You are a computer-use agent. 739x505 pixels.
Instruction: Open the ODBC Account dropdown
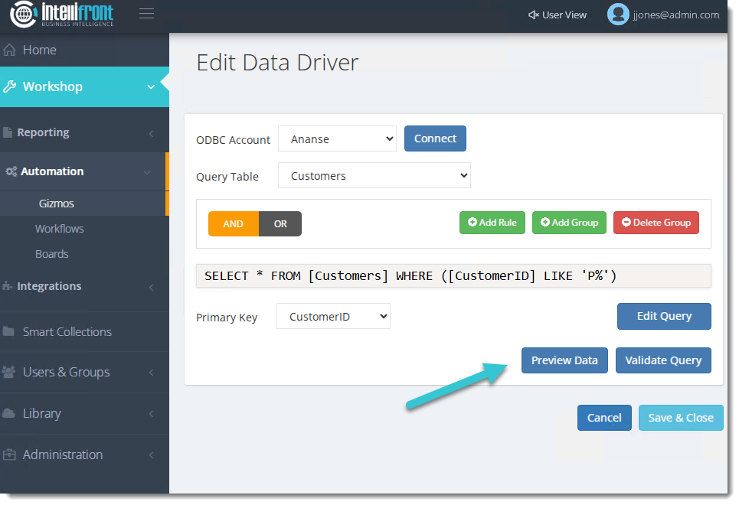click(337, 139)
